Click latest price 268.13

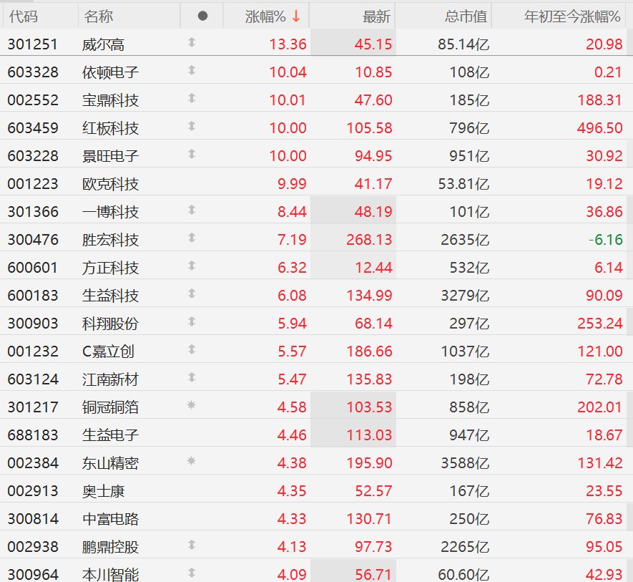point(369,239)
